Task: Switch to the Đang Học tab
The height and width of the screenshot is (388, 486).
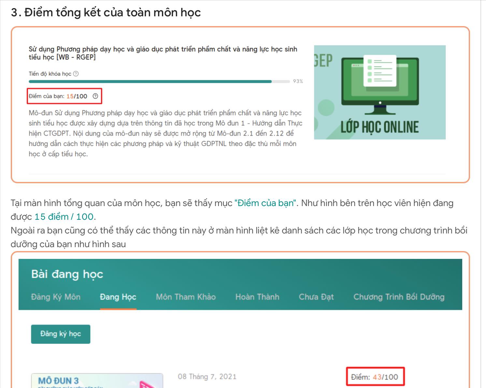Action: pos(118,297)
